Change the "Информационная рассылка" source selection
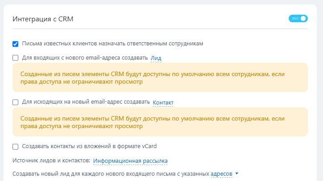The image size is (323, 181). pos(130,161)
